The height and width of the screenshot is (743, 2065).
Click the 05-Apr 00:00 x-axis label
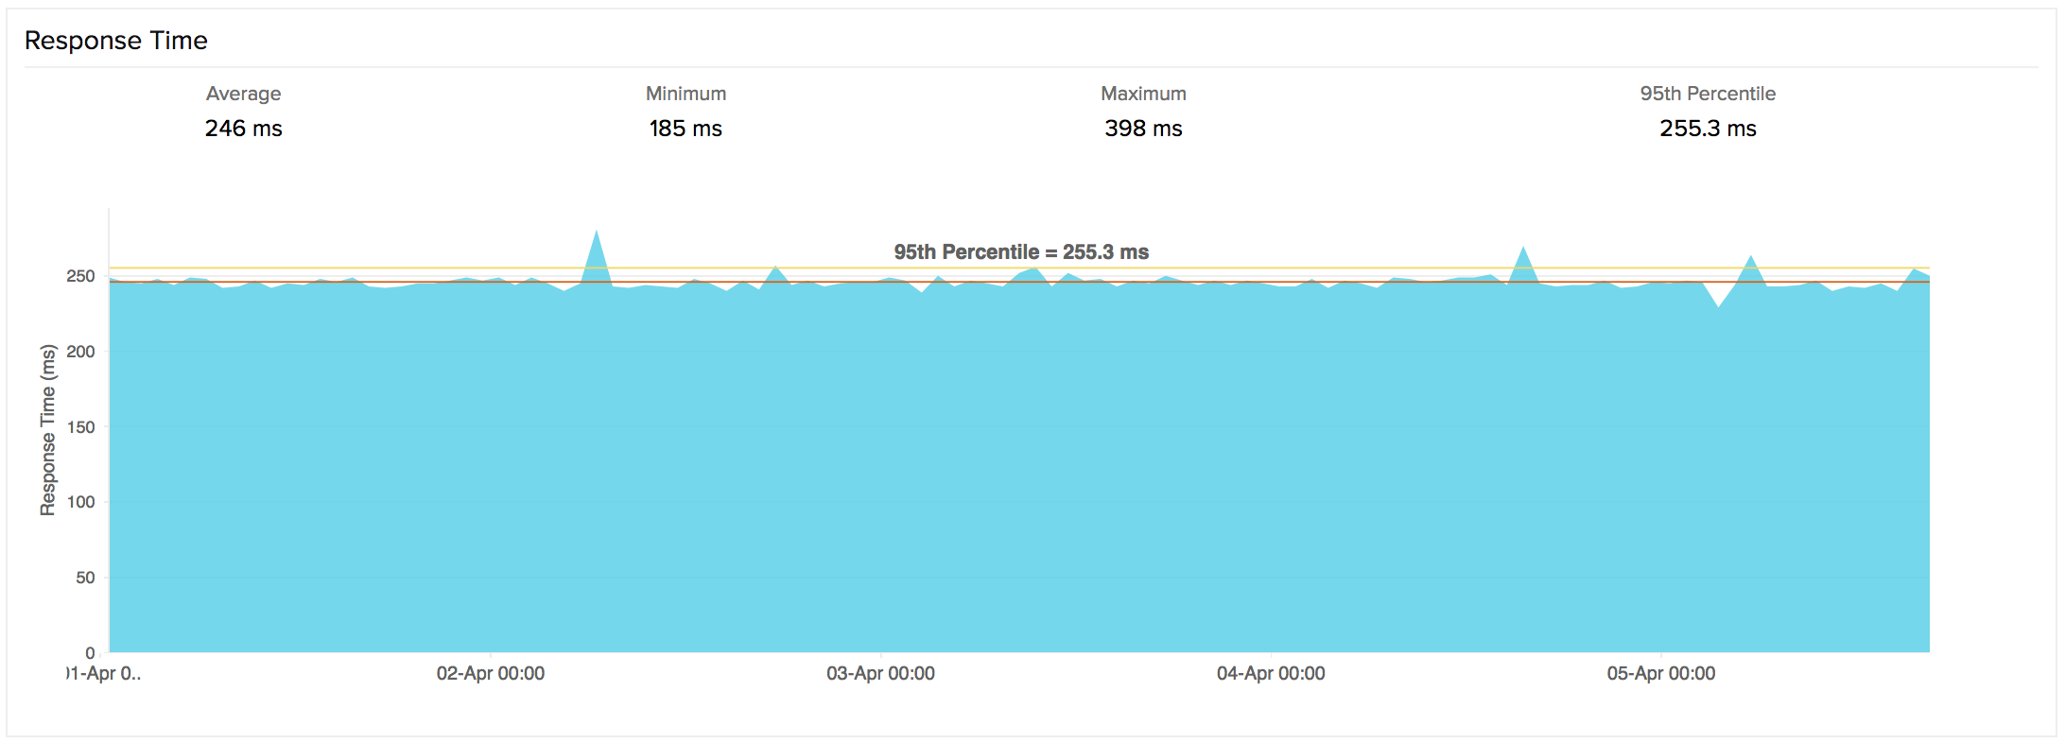1661,674
